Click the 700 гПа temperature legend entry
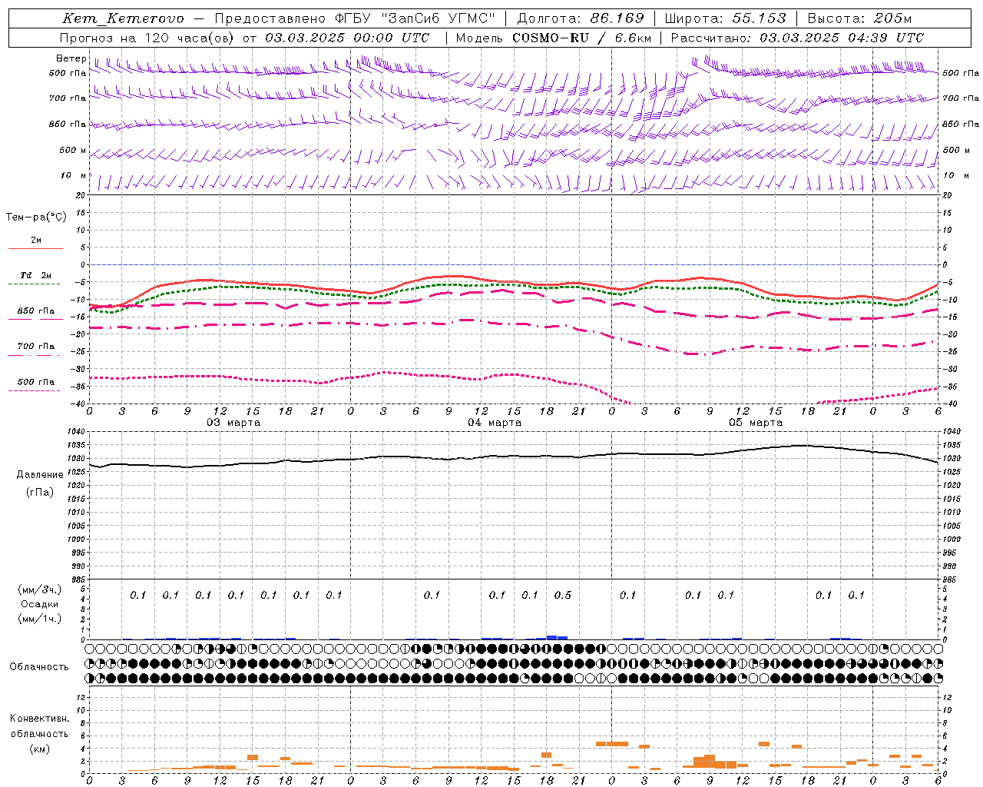The height and width of the screenshot is (787, 983). click(x=35, y=347)
